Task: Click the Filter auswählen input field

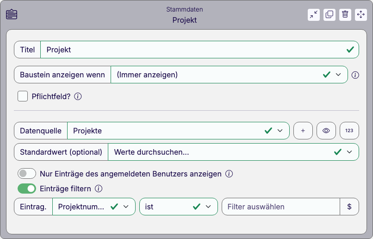Action: pos(281,207)
